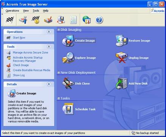This screenshot has height=137, width=166.
Task: Collapse the Disk Imaging section
Action: click(59, 30)
